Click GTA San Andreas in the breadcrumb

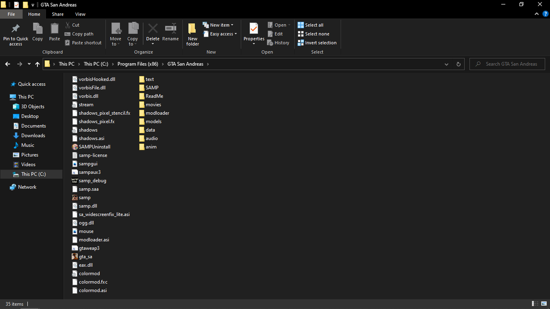[185, 64]
